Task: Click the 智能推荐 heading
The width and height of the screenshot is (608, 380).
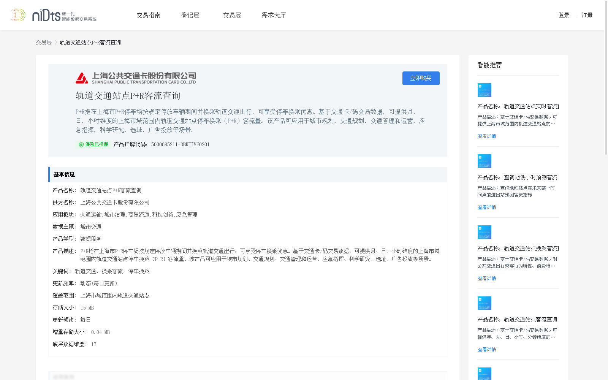Action: tap(490, 65)
